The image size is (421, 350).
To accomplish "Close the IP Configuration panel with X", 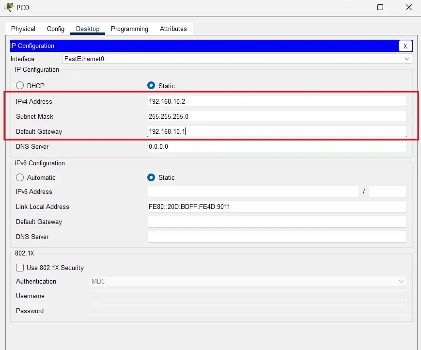I will click(405, 46).
